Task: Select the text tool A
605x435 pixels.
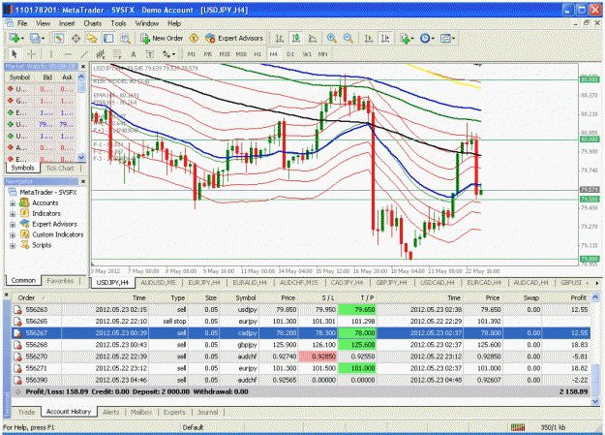Action: pyautogui.click(x=134, y=54)
